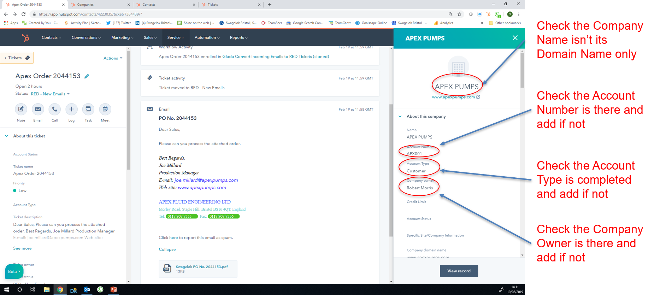Open the TeamSeer bookmark

point(271,23)
